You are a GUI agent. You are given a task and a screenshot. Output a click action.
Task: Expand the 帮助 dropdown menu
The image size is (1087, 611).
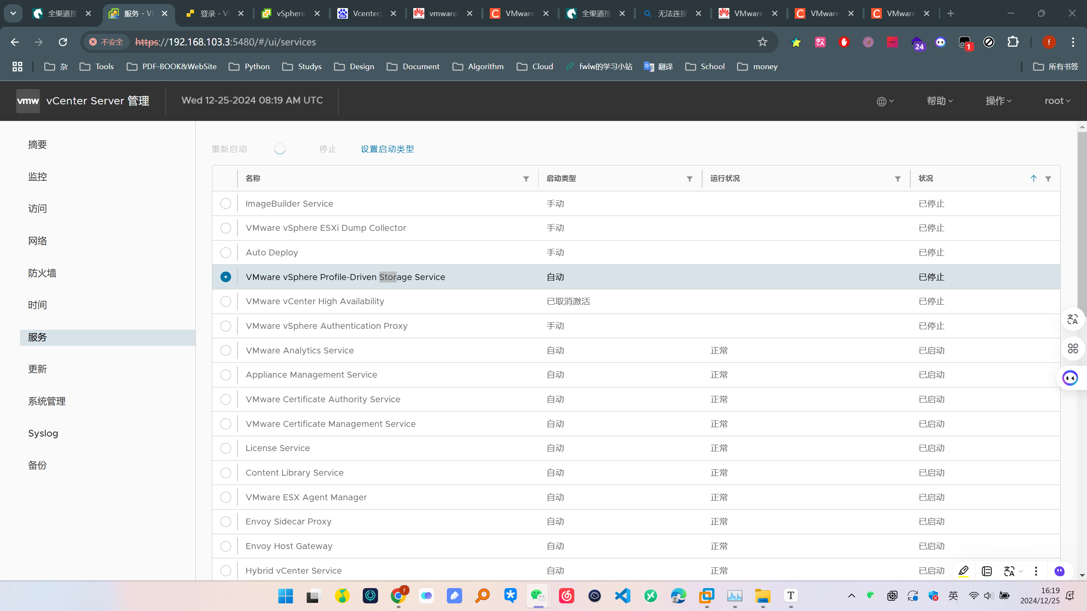click(940, 101)
